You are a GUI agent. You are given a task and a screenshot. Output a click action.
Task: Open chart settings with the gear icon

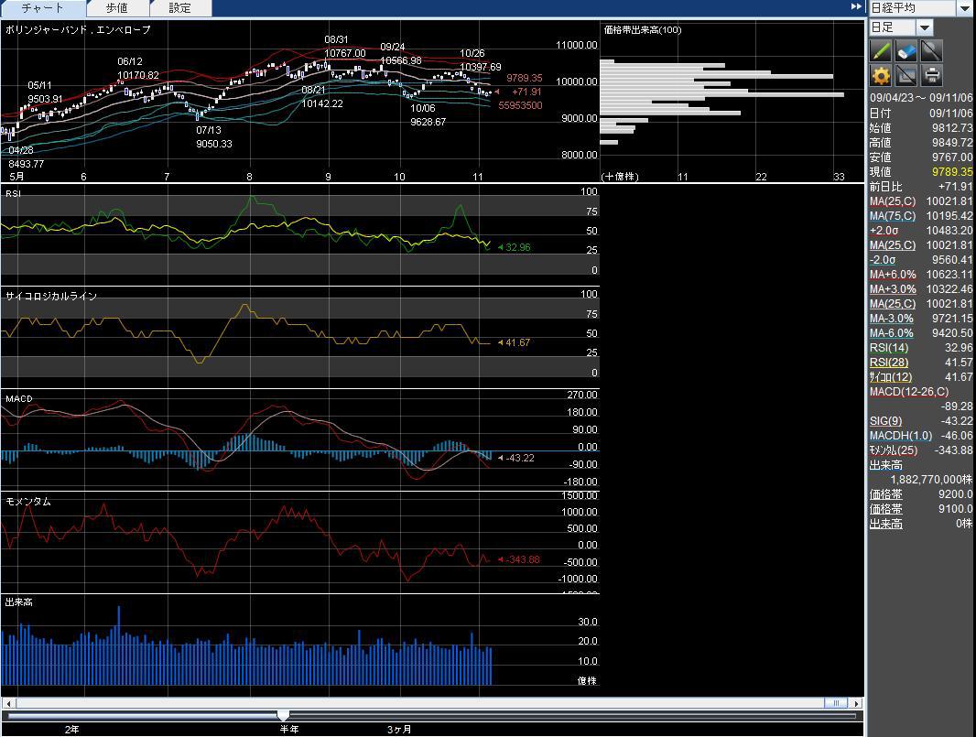tap(881, 76)
